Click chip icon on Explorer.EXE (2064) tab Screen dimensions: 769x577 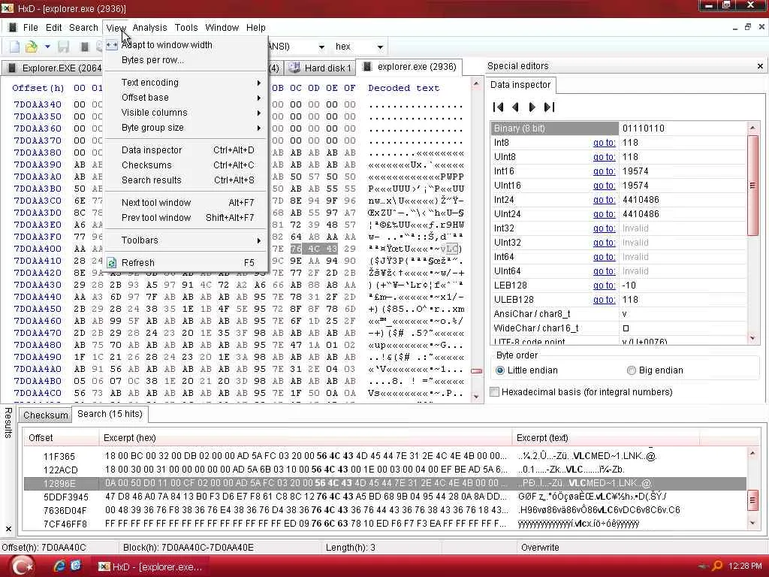(x=13, y=68)
